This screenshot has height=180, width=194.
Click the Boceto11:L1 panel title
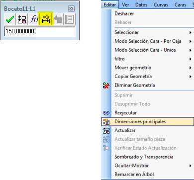click(20, 9)
